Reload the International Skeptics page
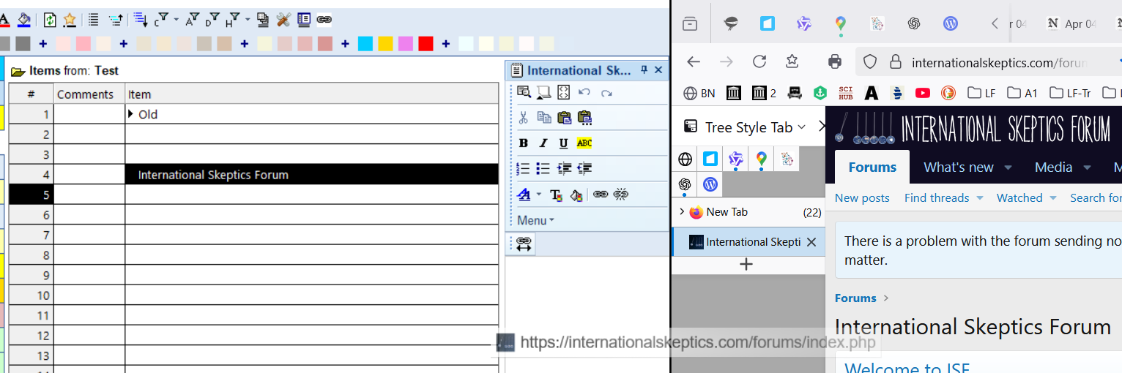The image size is (1122, 373). click(759, 62)
